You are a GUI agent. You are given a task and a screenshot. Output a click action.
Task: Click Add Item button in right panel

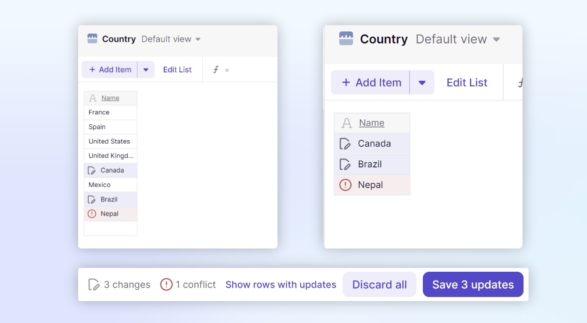371,82
